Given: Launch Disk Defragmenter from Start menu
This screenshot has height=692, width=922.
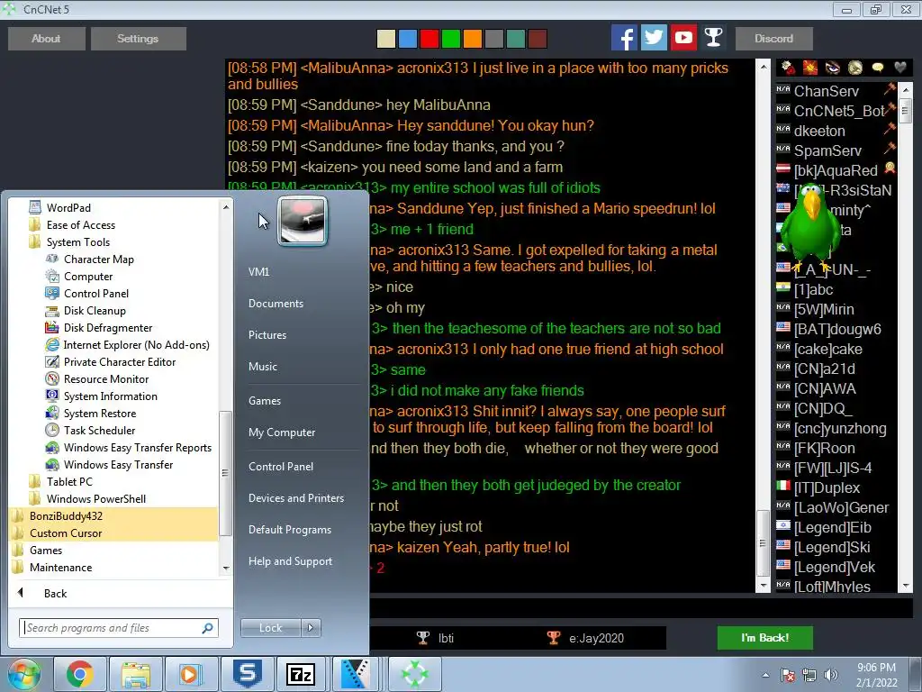Looking at the screenshot, I should pos(108,328).
